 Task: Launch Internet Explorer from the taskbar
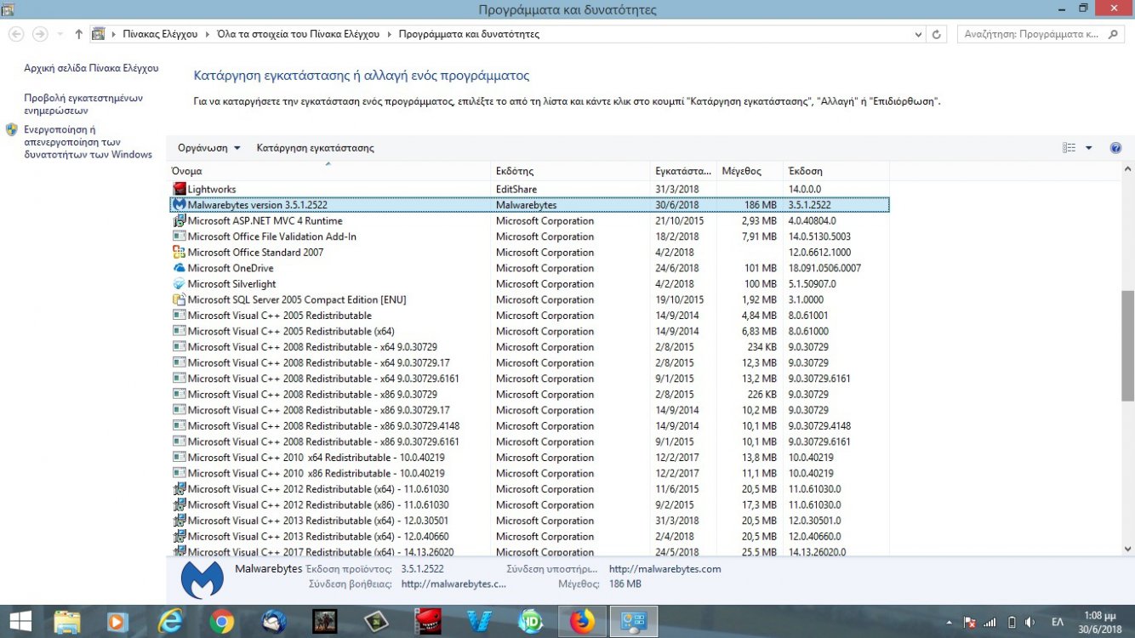point(170,622)
